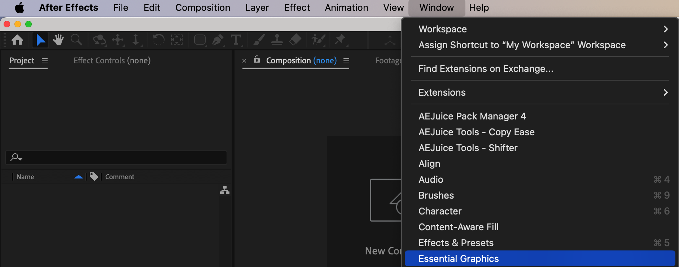Click the Project panel search field
This screenshot has width=679, height=267.
coord(119,157)
